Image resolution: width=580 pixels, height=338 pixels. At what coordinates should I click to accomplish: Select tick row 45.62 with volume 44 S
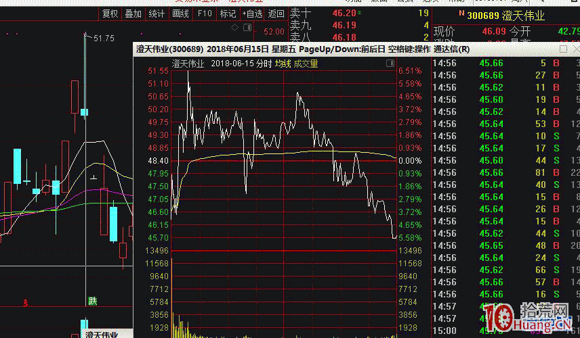(x=505, y=234)
